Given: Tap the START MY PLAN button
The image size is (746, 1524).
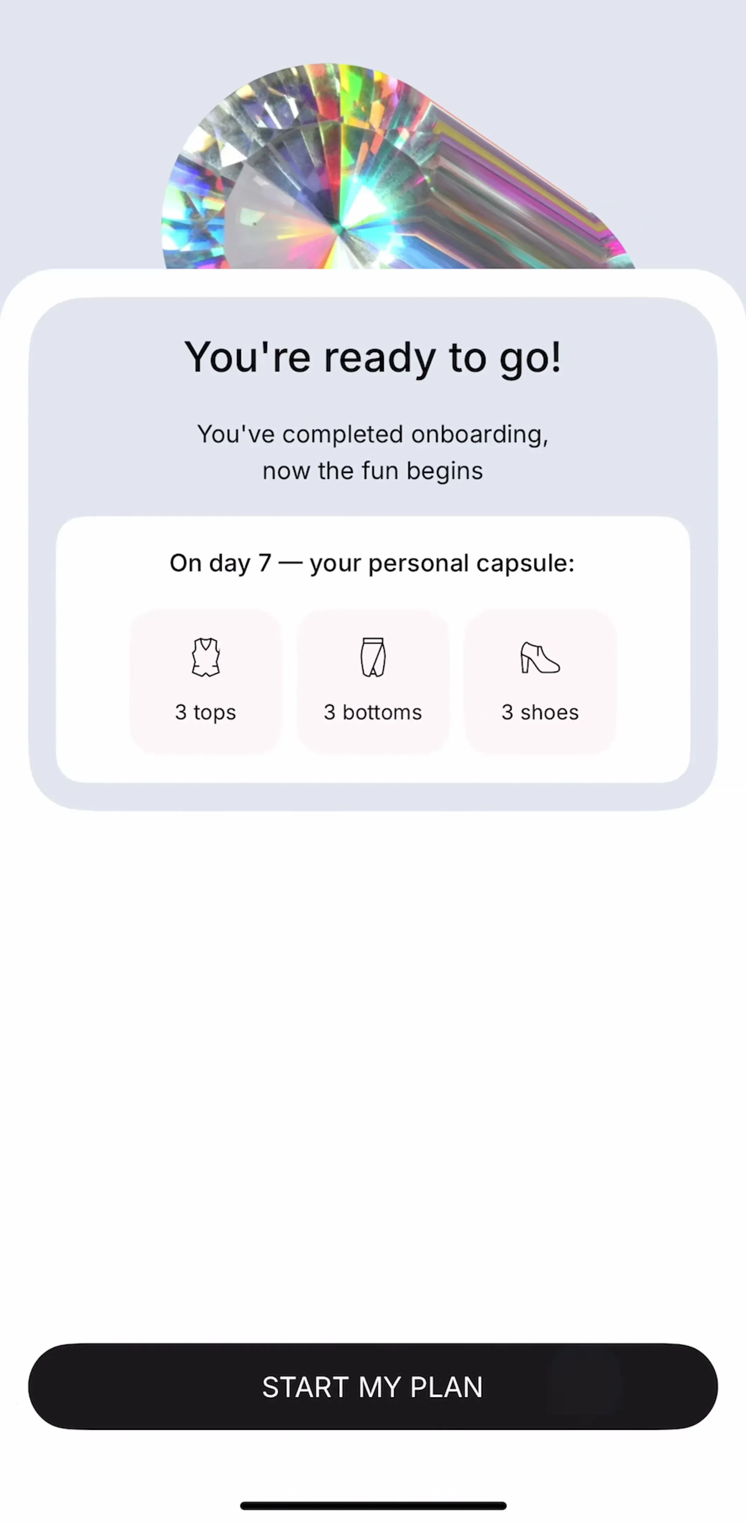Looking at the screenshot, I should click(373, 1387).
